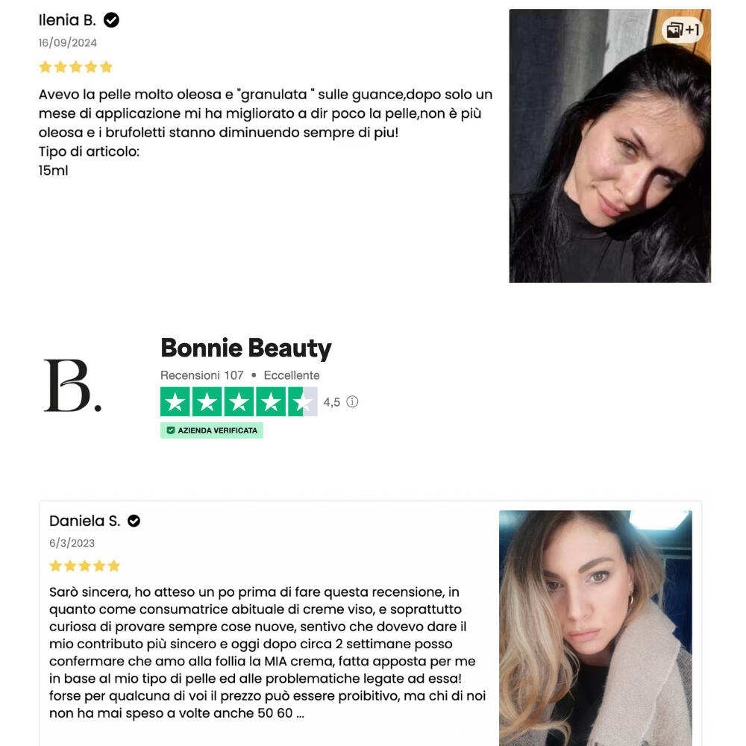Image resolution: width=746 pixels, height=746 pixels.
Task: Click the Bonnie Beauty B. logo
Action: (x=73, y=386)
